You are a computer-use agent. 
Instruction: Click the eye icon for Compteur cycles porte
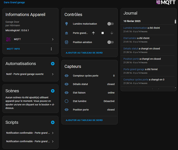66,76
